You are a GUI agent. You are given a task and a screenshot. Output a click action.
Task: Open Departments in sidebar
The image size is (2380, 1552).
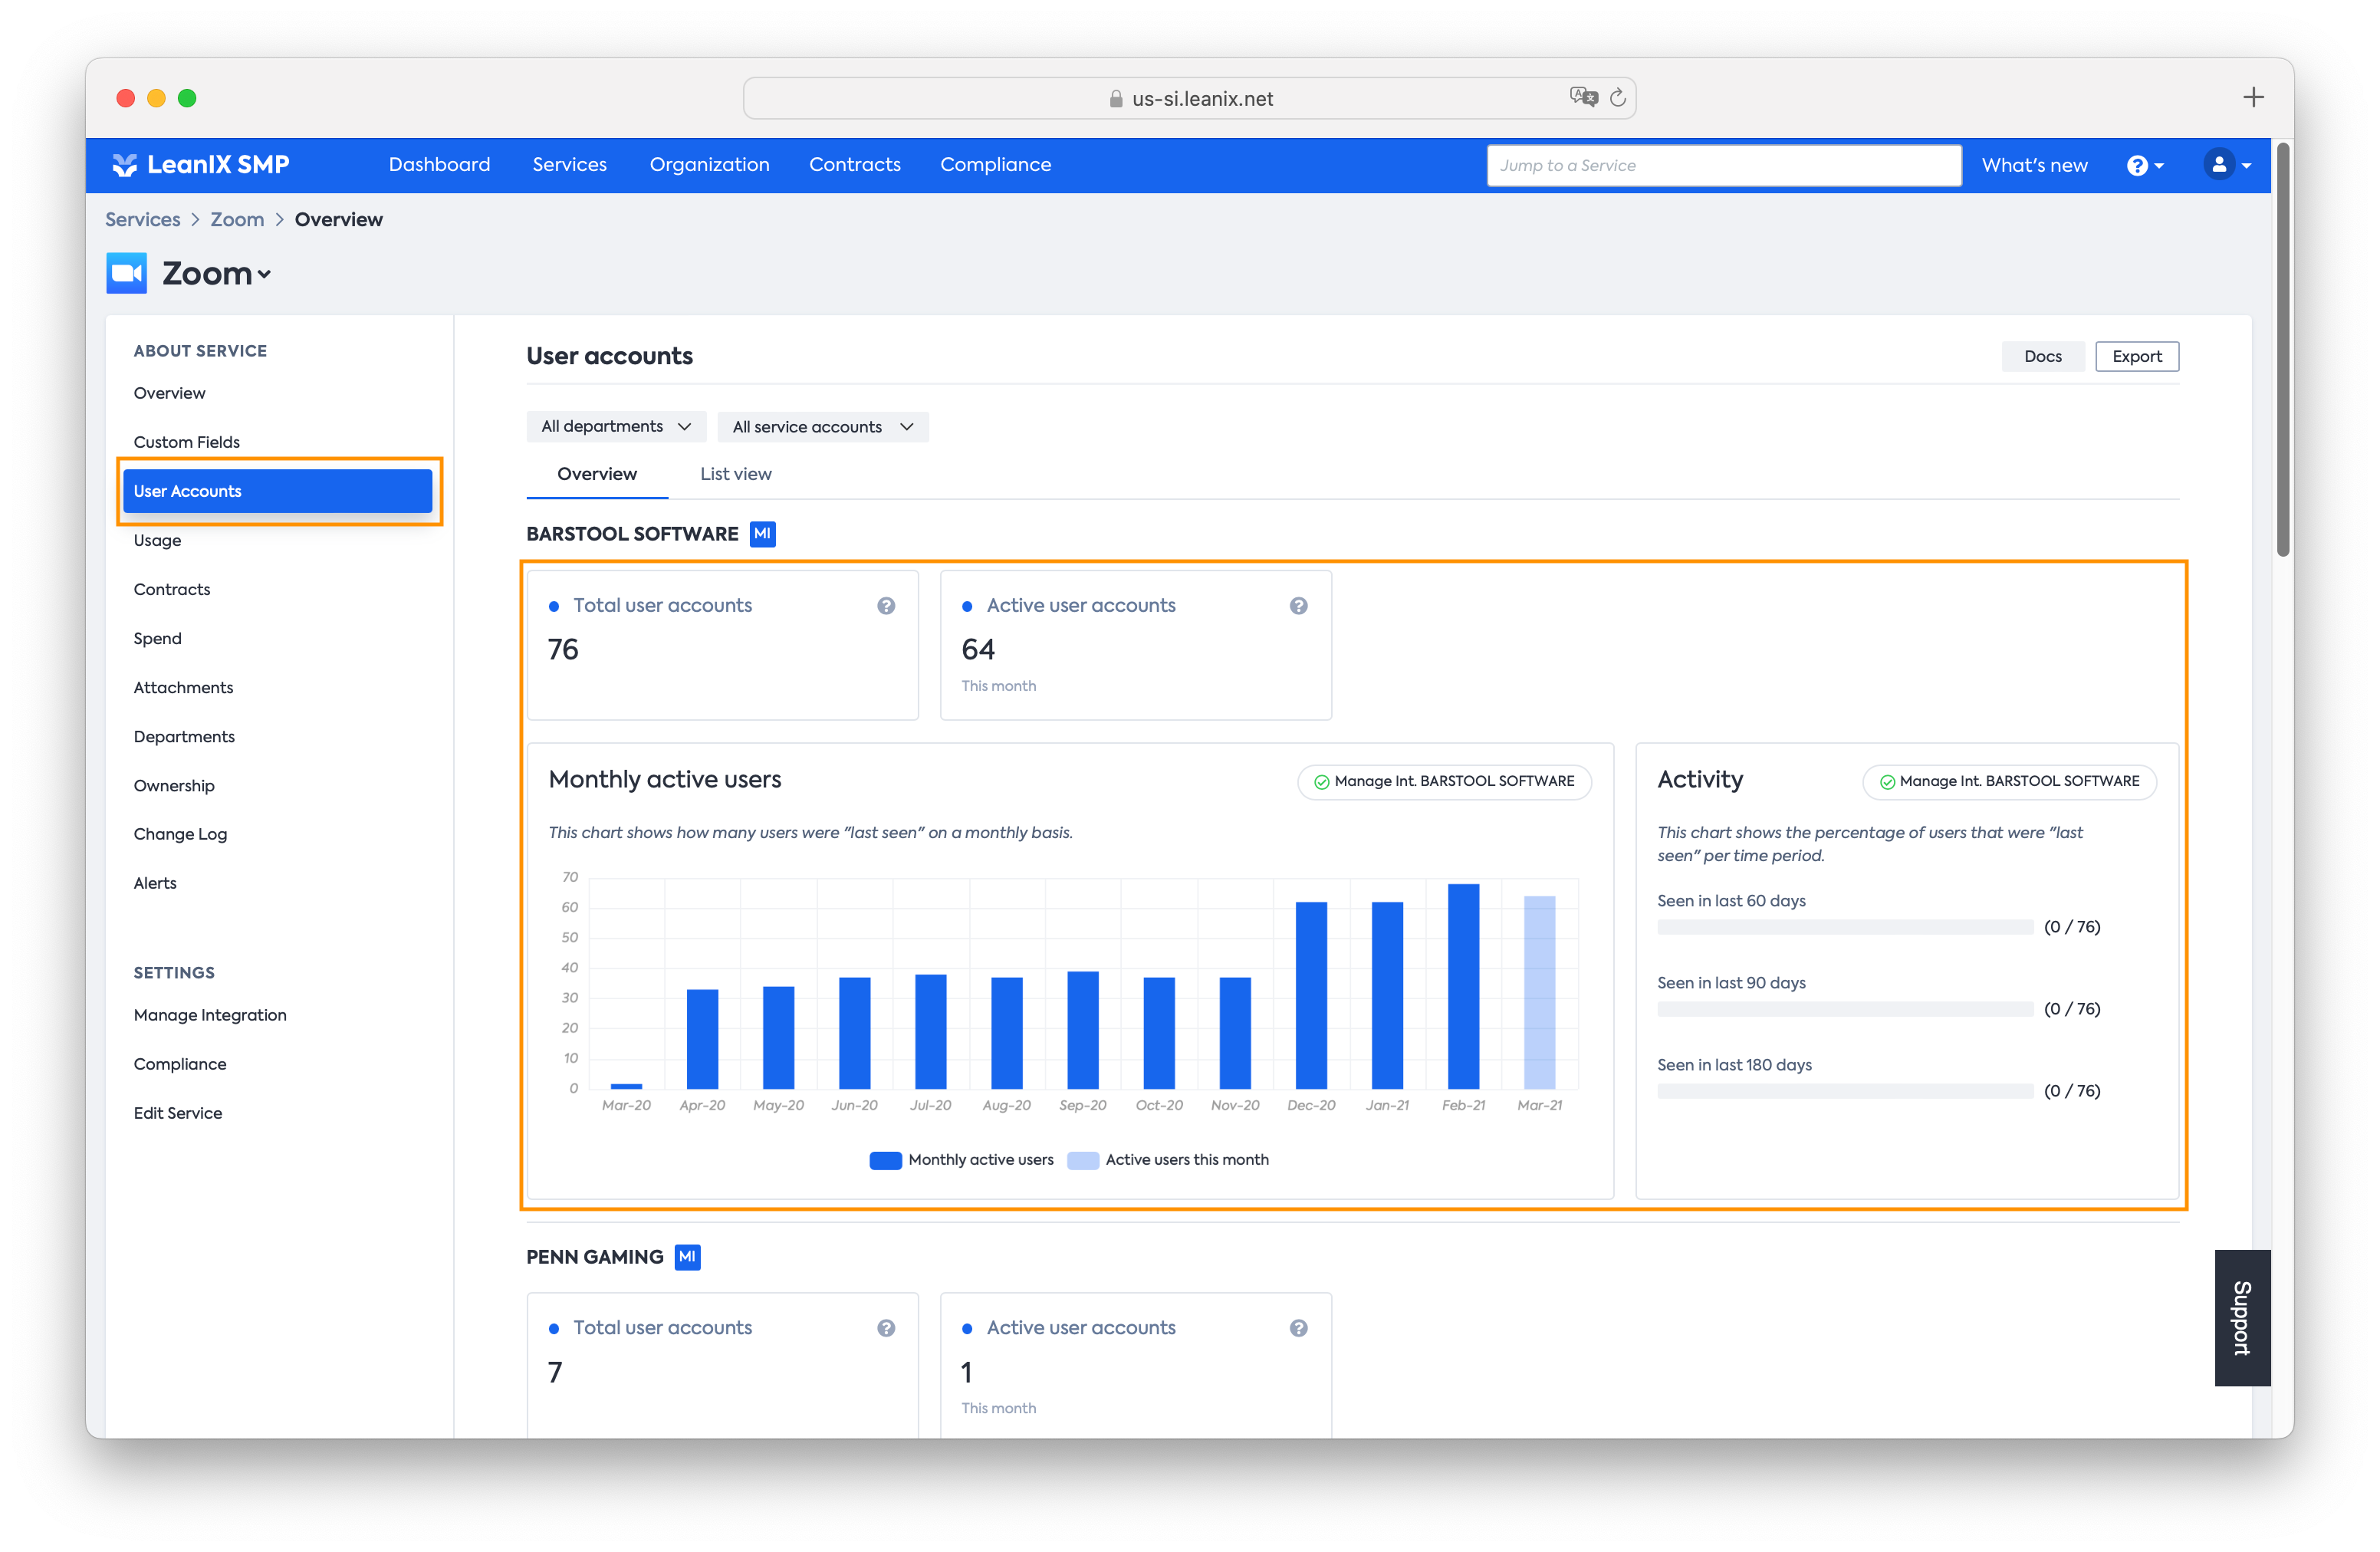click(184, 736)
